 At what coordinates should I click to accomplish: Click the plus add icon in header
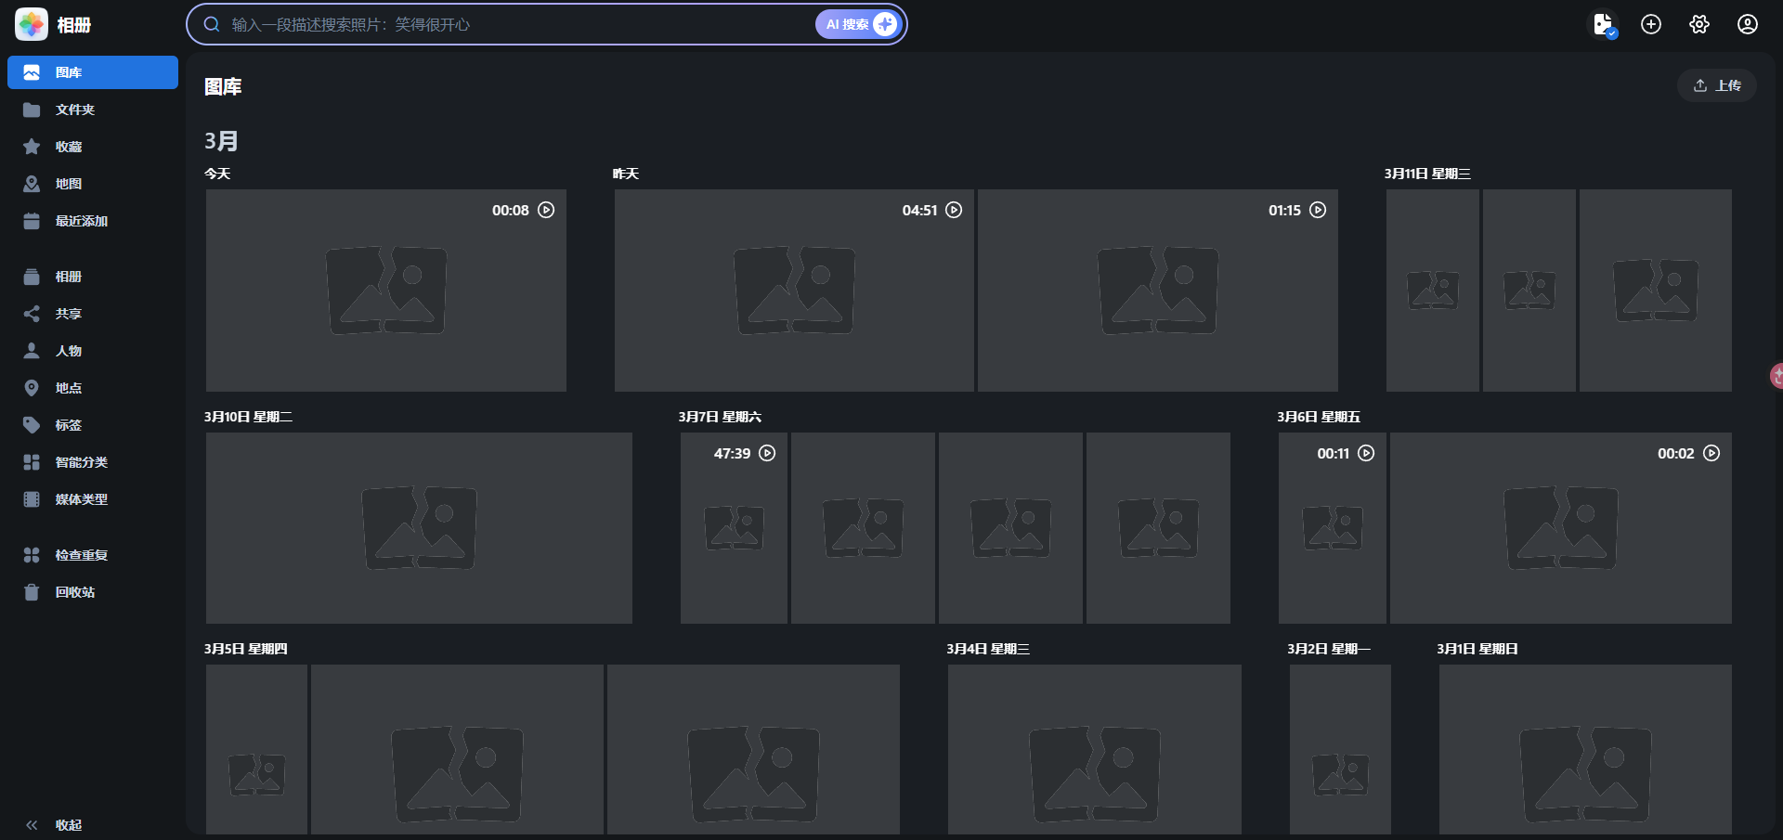(1651, 24)
